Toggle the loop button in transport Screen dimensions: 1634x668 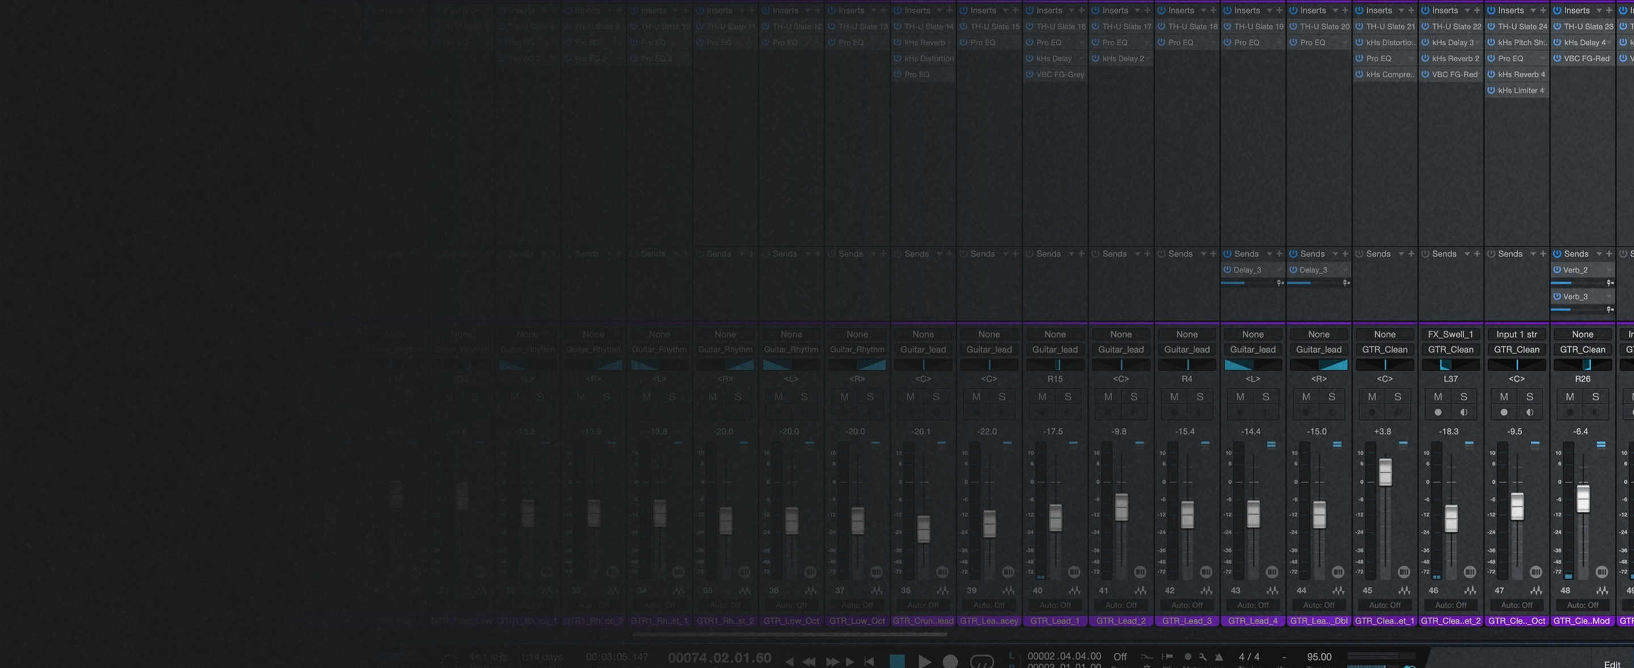982,662
